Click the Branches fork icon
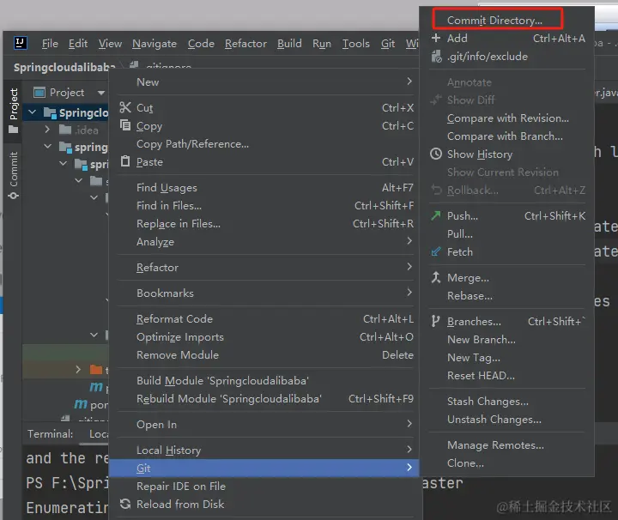 coord(435,321)
